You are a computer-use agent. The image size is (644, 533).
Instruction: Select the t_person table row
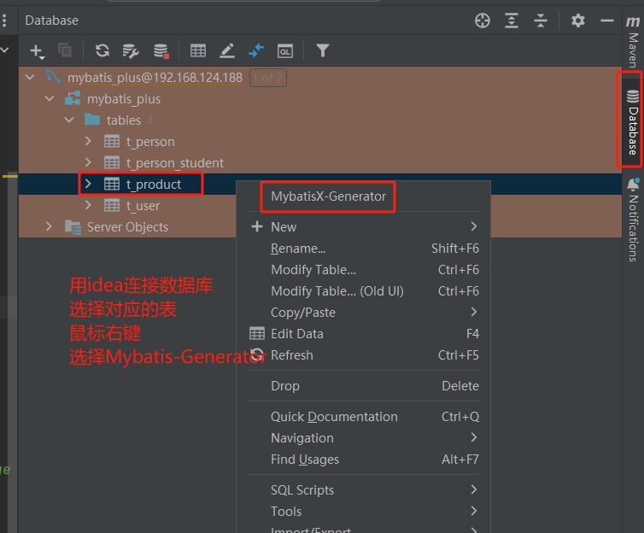(x=320, y=142)
